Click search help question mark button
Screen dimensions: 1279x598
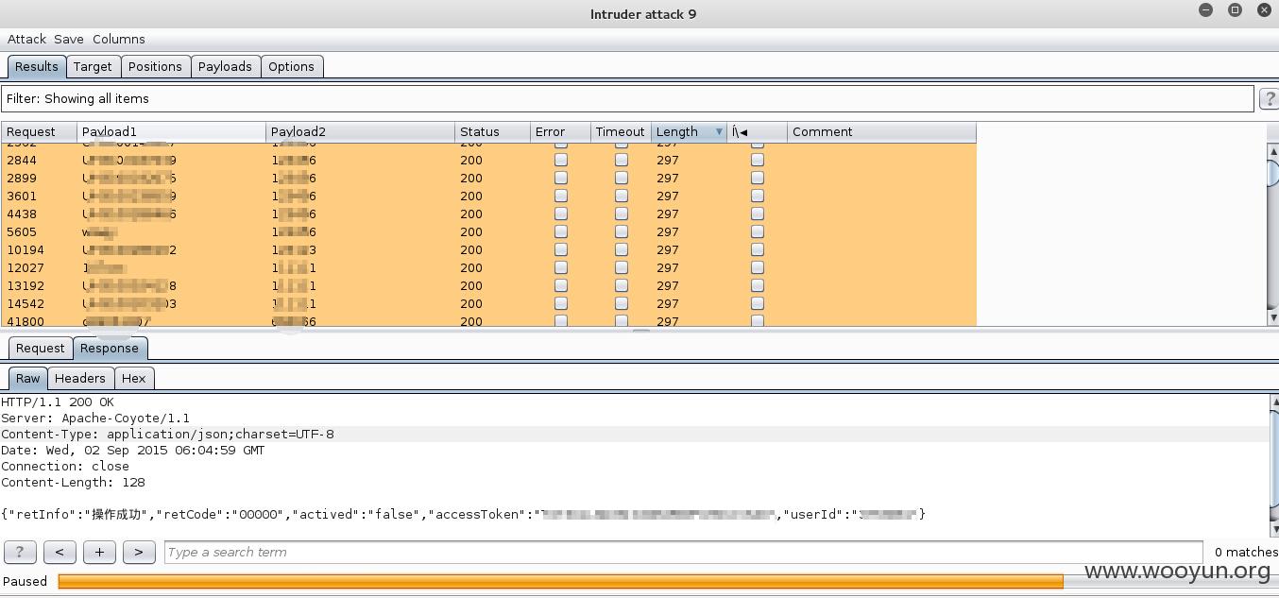coord(20,552)
